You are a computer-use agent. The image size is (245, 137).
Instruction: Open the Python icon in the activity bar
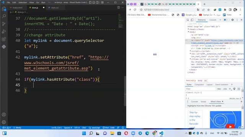click(x=4, y=46)
